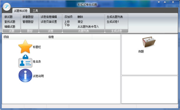Click 生成试卷! to generate the paper

pos(113,22)
